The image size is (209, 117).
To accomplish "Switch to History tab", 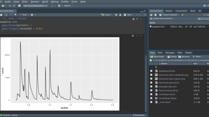I will click(169, 11).
